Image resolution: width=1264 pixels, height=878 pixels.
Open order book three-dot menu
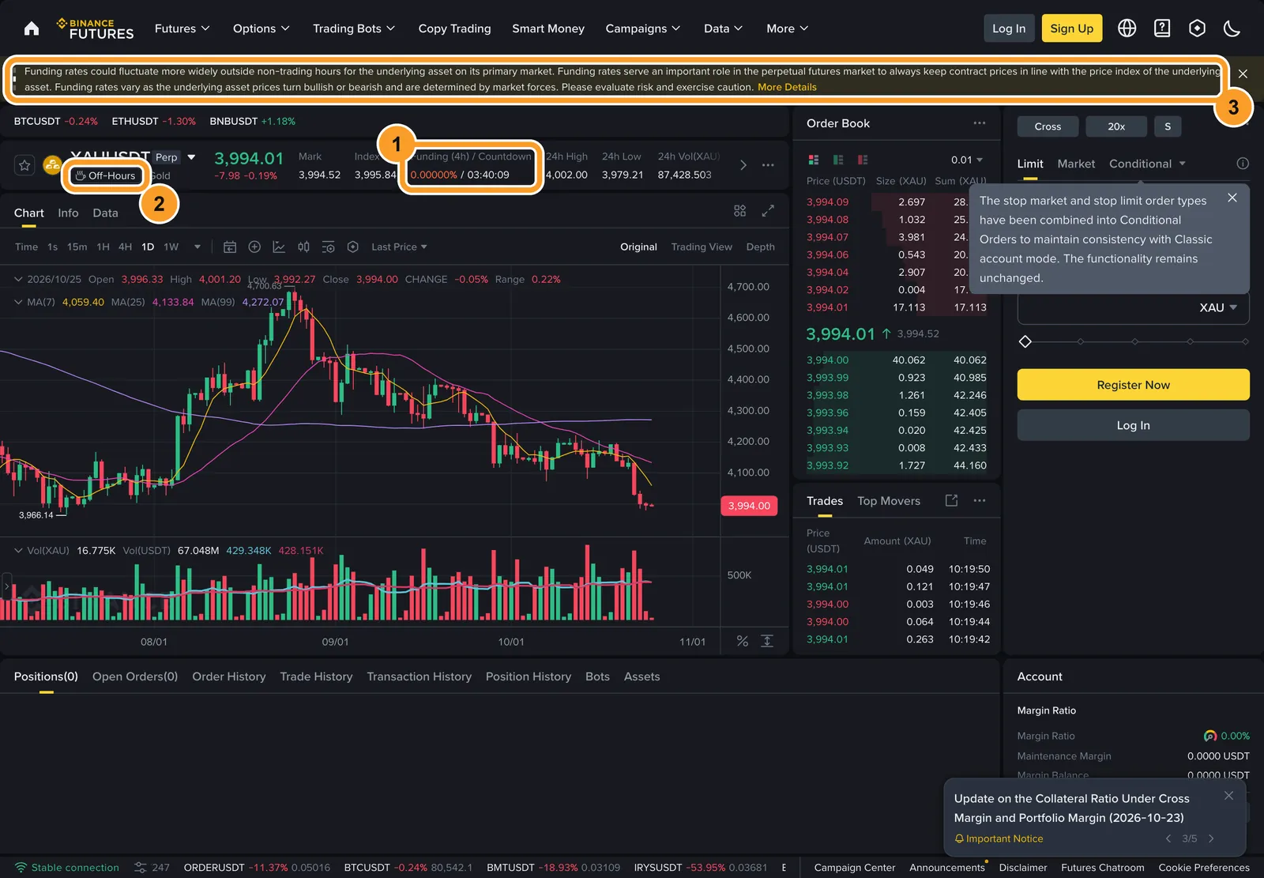click(x=980, y=123)
